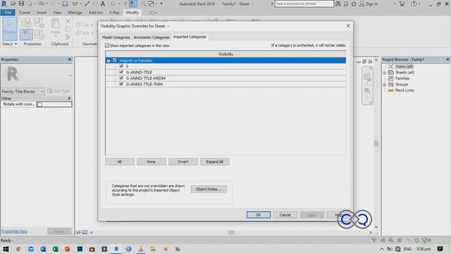The image size is (451, 254).
Task: Collapse the Other section in Properties
Action: pyautogui.click(x=69, y=98)
